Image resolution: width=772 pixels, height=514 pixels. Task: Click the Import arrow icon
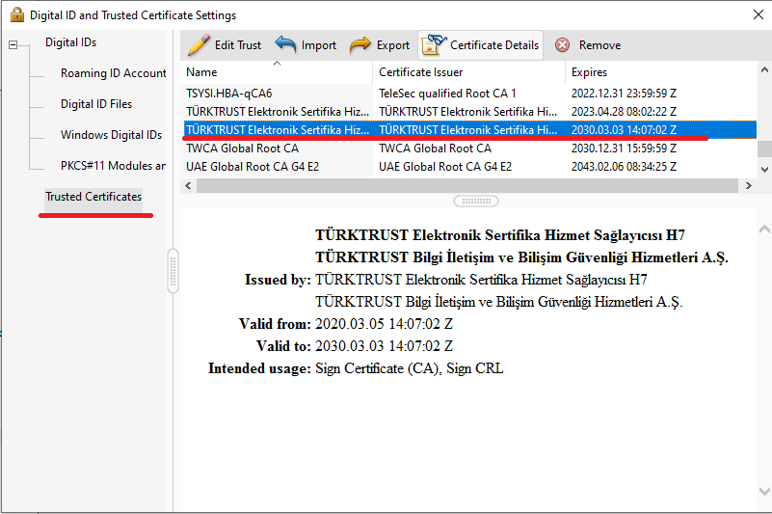point(285,45)
